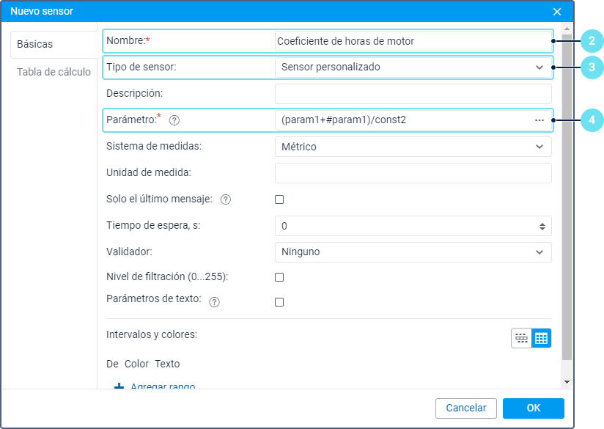
Task: Click the ellipsis button in Parámetro field
Action: [539, 120]
